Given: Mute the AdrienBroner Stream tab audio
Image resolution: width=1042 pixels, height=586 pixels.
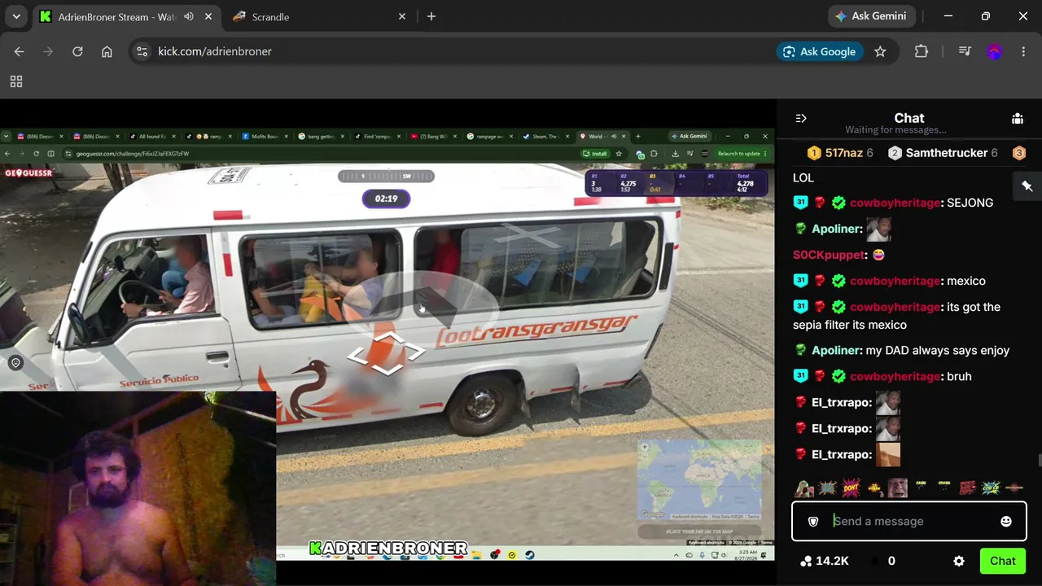Looking at the screenshot, I should [189, 16].
